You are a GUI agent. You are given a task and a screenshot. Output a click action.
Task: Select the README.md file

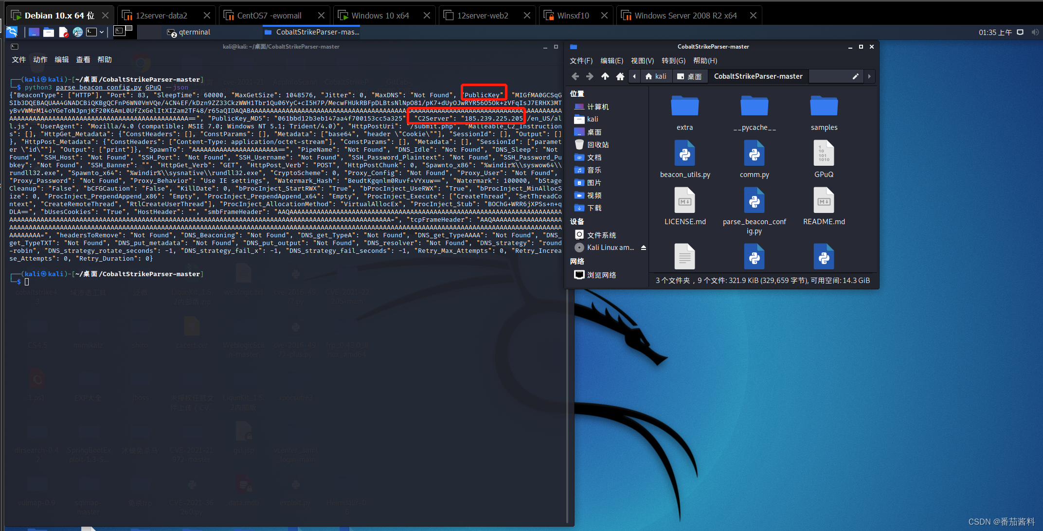[x=824, y=206]
